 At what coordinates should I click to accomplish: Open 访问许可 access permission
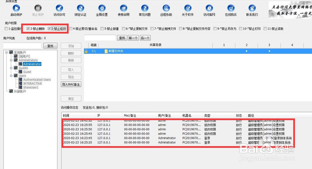click(59, 8)
